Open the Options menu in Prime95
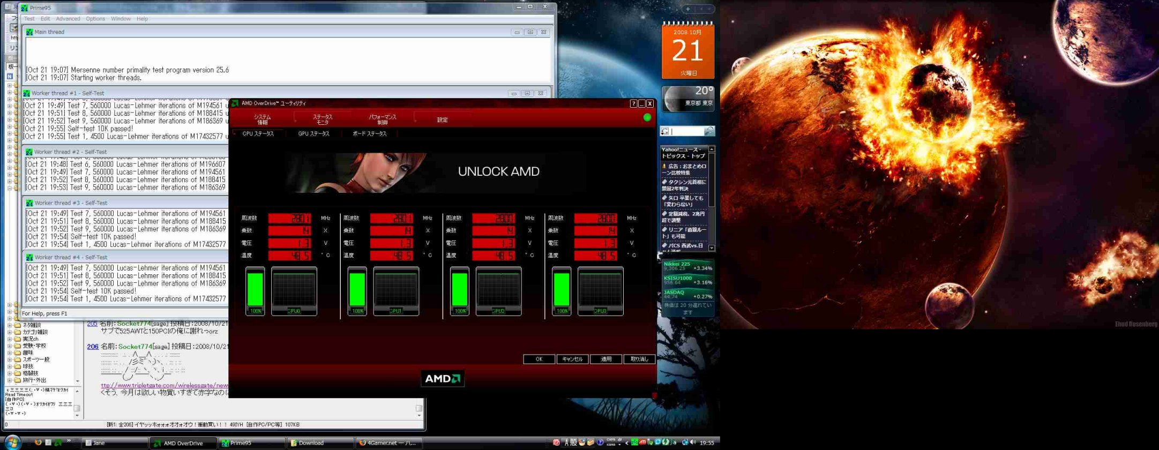 (x=95, y=19)
